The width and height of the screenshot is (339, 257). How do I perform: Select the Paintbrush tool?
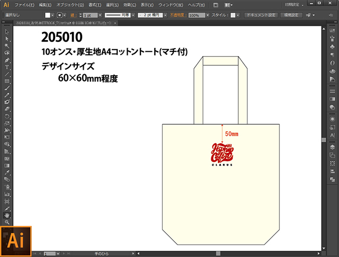coord(7,88)
